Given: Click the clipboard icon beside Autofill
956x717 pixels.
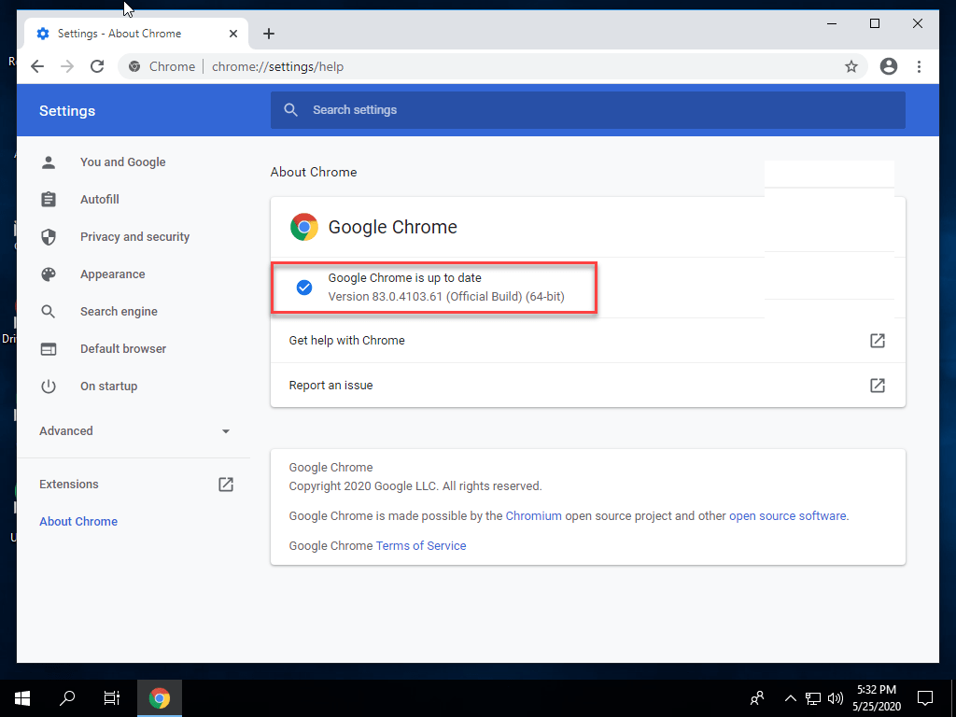Looking at the screenshot, I should point(49,200).
